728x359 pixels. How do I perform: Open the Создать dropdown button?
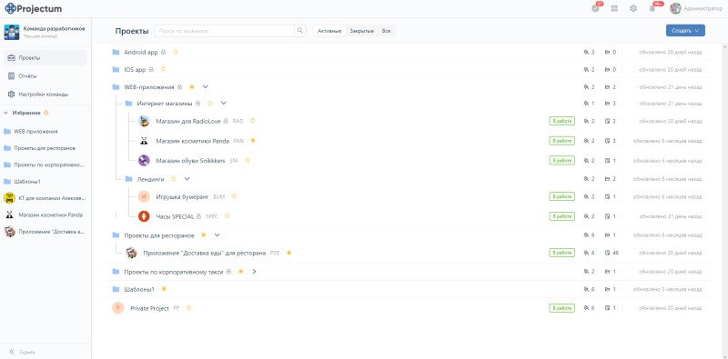click(x=685, y=31)
